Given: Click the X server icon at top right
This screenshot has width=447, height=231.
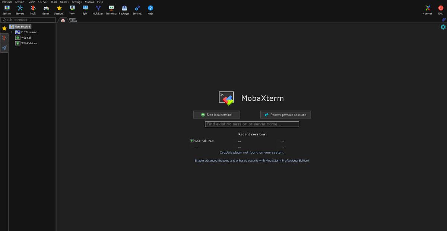Looking at the screenshot, I should tap(427, 10).
